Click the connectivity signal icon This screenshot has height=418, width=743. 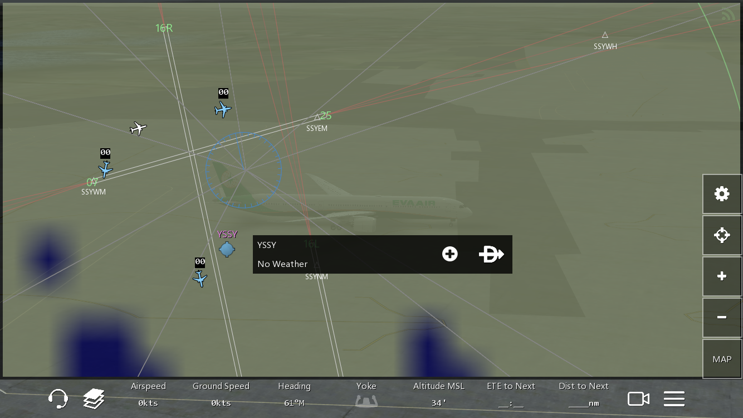[x=727, y=14]
